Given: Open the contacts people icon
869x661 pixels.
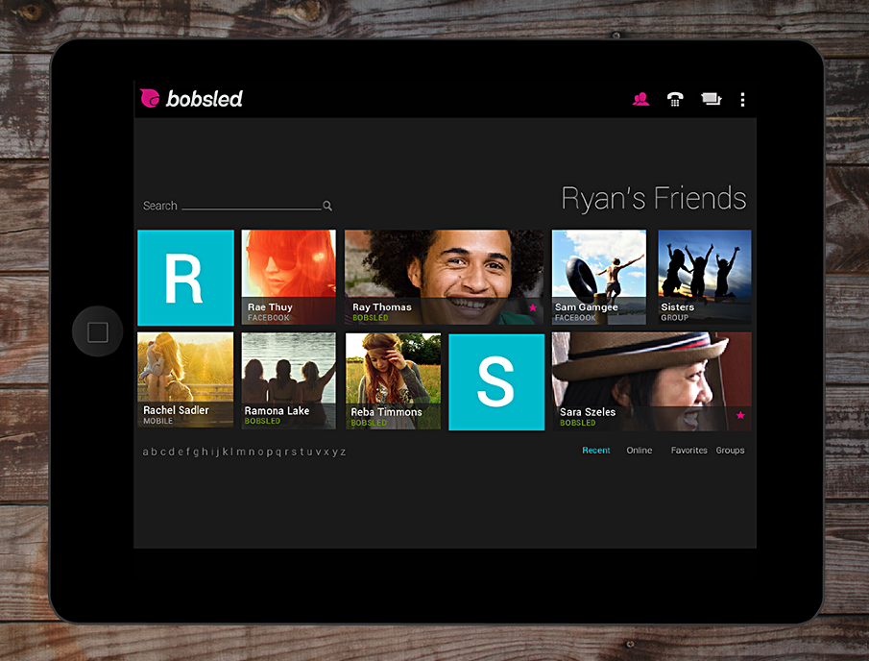Looking at the screenshot, I should (640, 99).
